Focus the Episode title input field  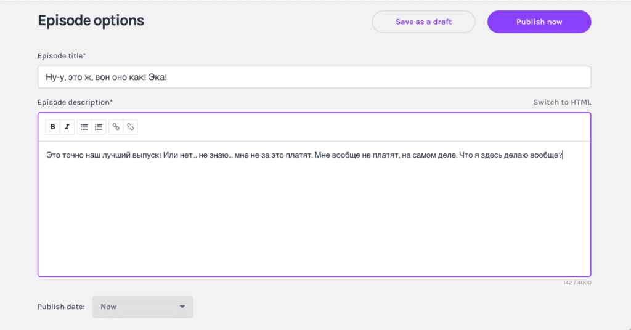314,78
